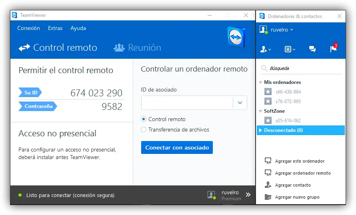Click Agregar contacto
The height and width of the screenshot is (215, 356).
tap(293, 185)
